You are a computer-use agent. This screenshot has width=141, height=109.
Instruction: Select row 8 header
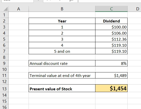pyautogui.click(x=4, y=57)
